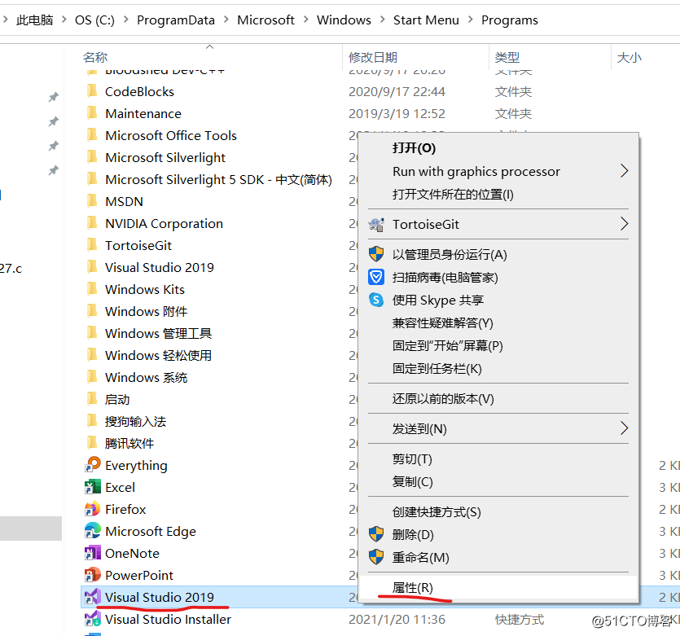Click the Microsoft Office Tools folder icon
This screenshot has width=680, height=636.
(92, 135)
